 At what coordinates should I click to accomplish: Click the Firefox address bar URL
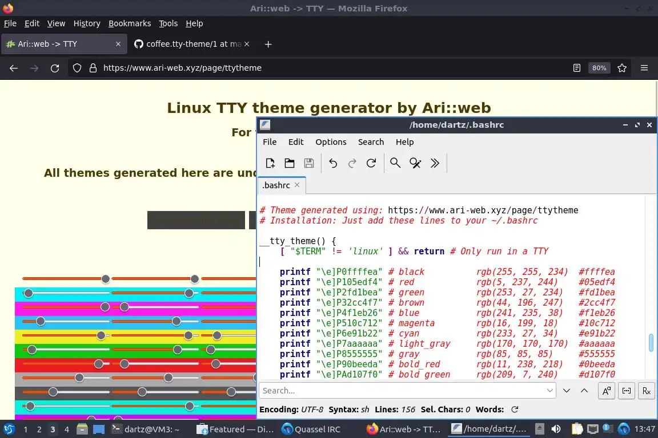coord(183,68)
